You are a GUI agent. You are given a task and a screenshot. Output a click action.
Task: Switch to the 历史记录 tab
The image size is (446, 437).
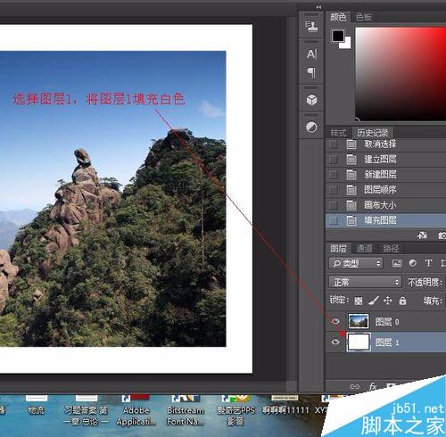[x=373, y=133]
